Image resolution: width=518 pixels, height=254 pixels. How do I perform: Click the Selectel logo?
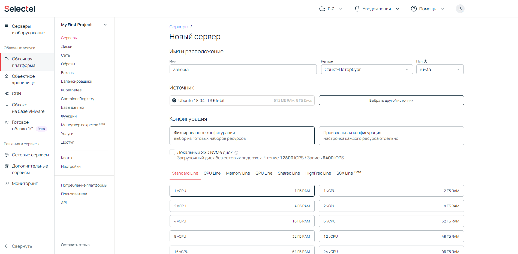pyautogui.click(x=20, y=9)
